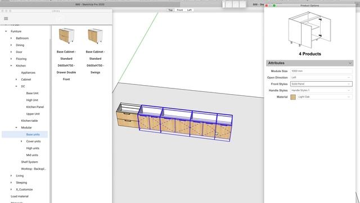This screenshot has height=203, width=360.
Task: Open the Library hamburger menu icon
Action: point(6,19)
